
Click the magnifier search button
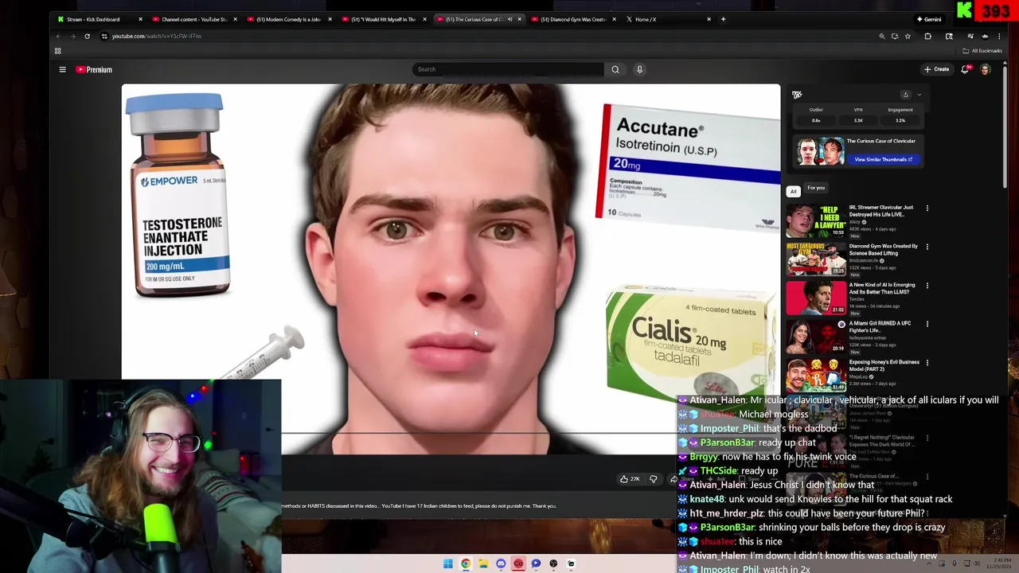[615, 69]
